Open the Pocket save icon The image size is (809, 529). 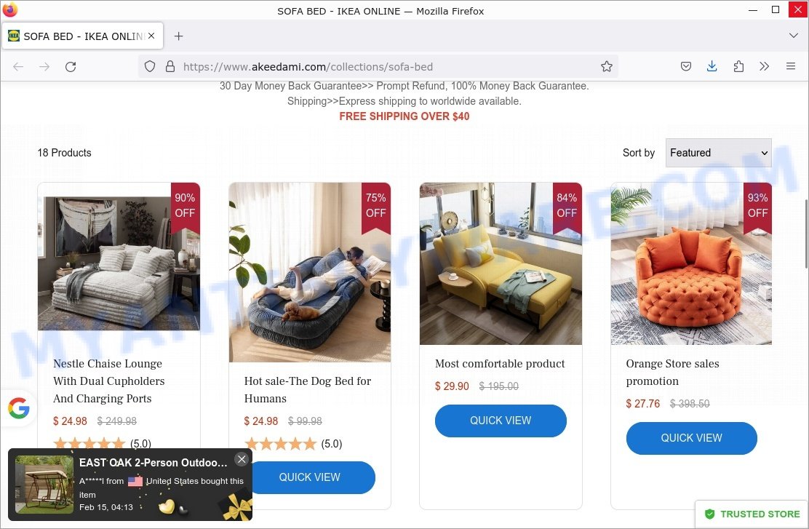[686, 66]
